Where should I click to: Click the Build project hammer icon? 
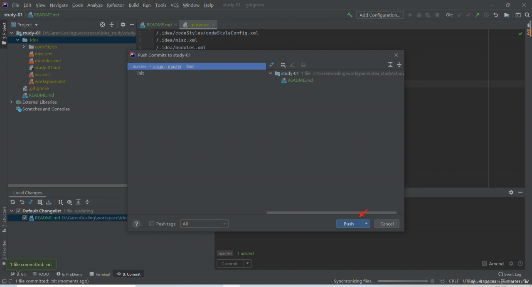(350, 15)
